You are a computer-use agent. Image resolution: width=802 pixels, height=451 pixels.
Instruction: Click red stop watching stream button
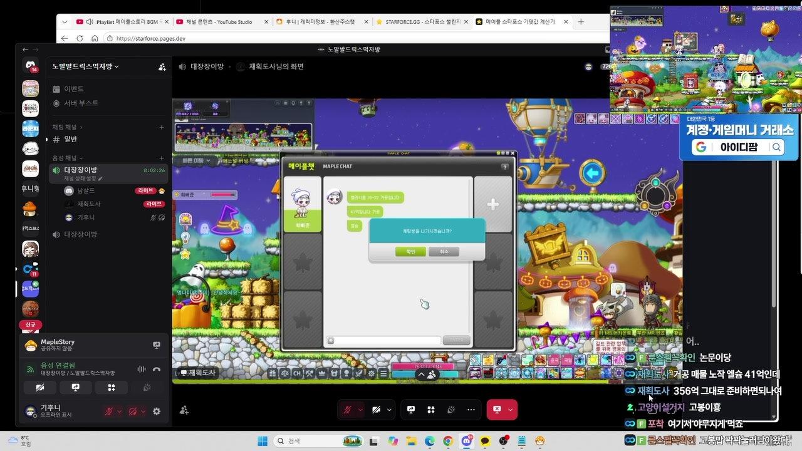click(496, 410)
